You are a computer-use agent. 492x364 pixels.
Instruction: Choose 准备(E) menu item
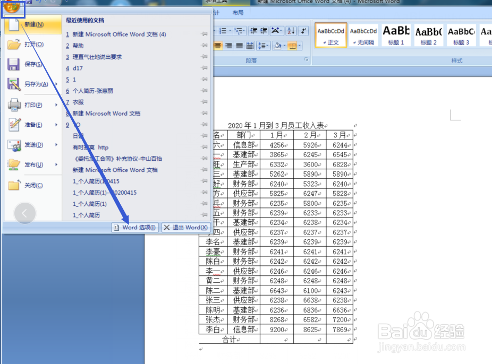(x=33, y=125)
